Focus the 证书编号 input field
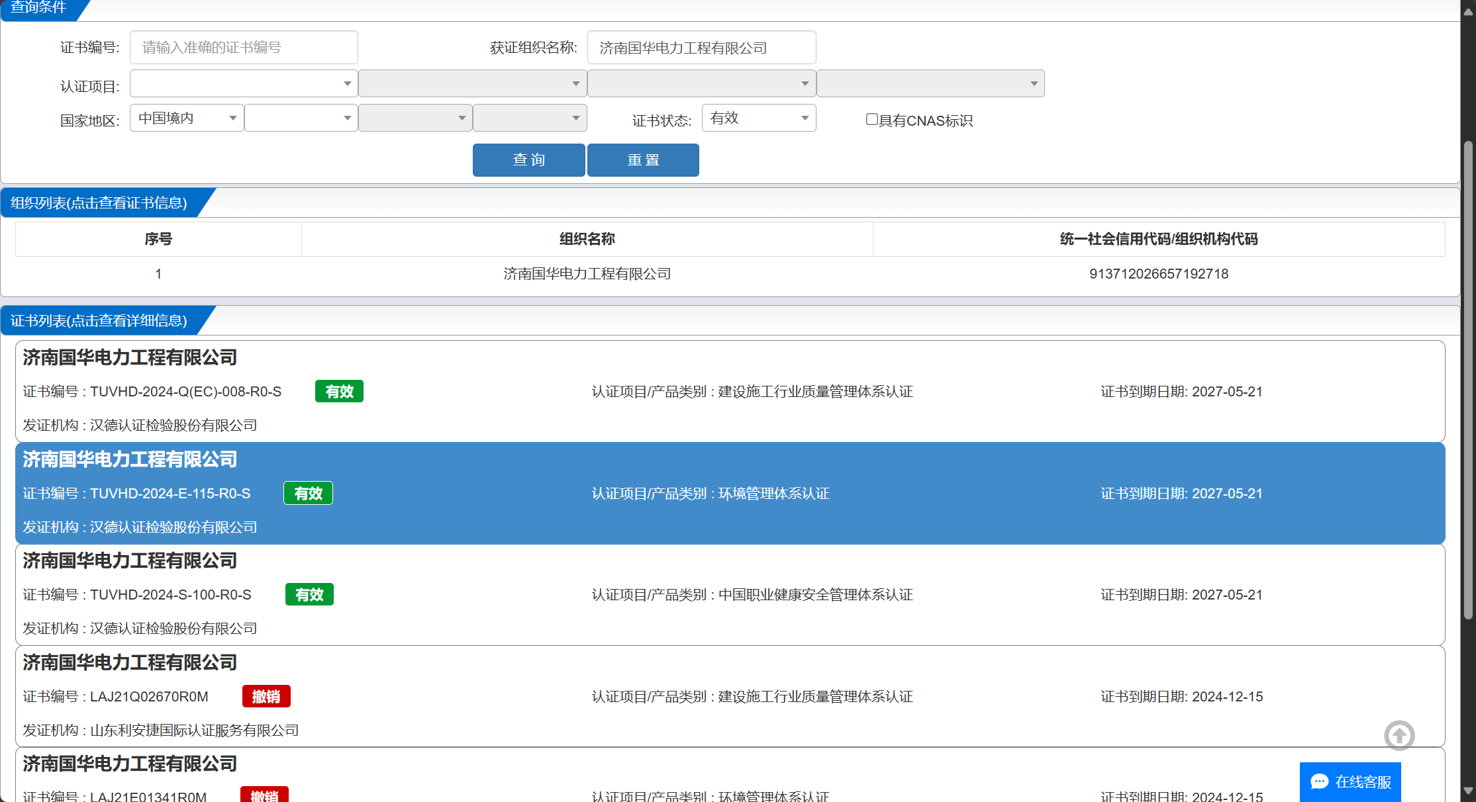The image size is (1476, 802). tap(244, 48)
